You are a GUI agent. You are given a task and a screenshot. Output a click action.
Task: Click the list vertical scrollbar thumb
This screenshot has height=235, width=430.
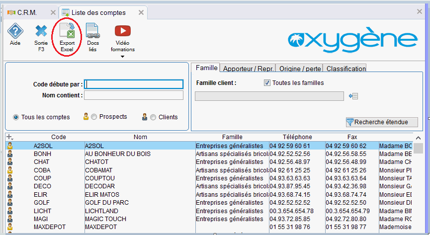click(418, 148)
